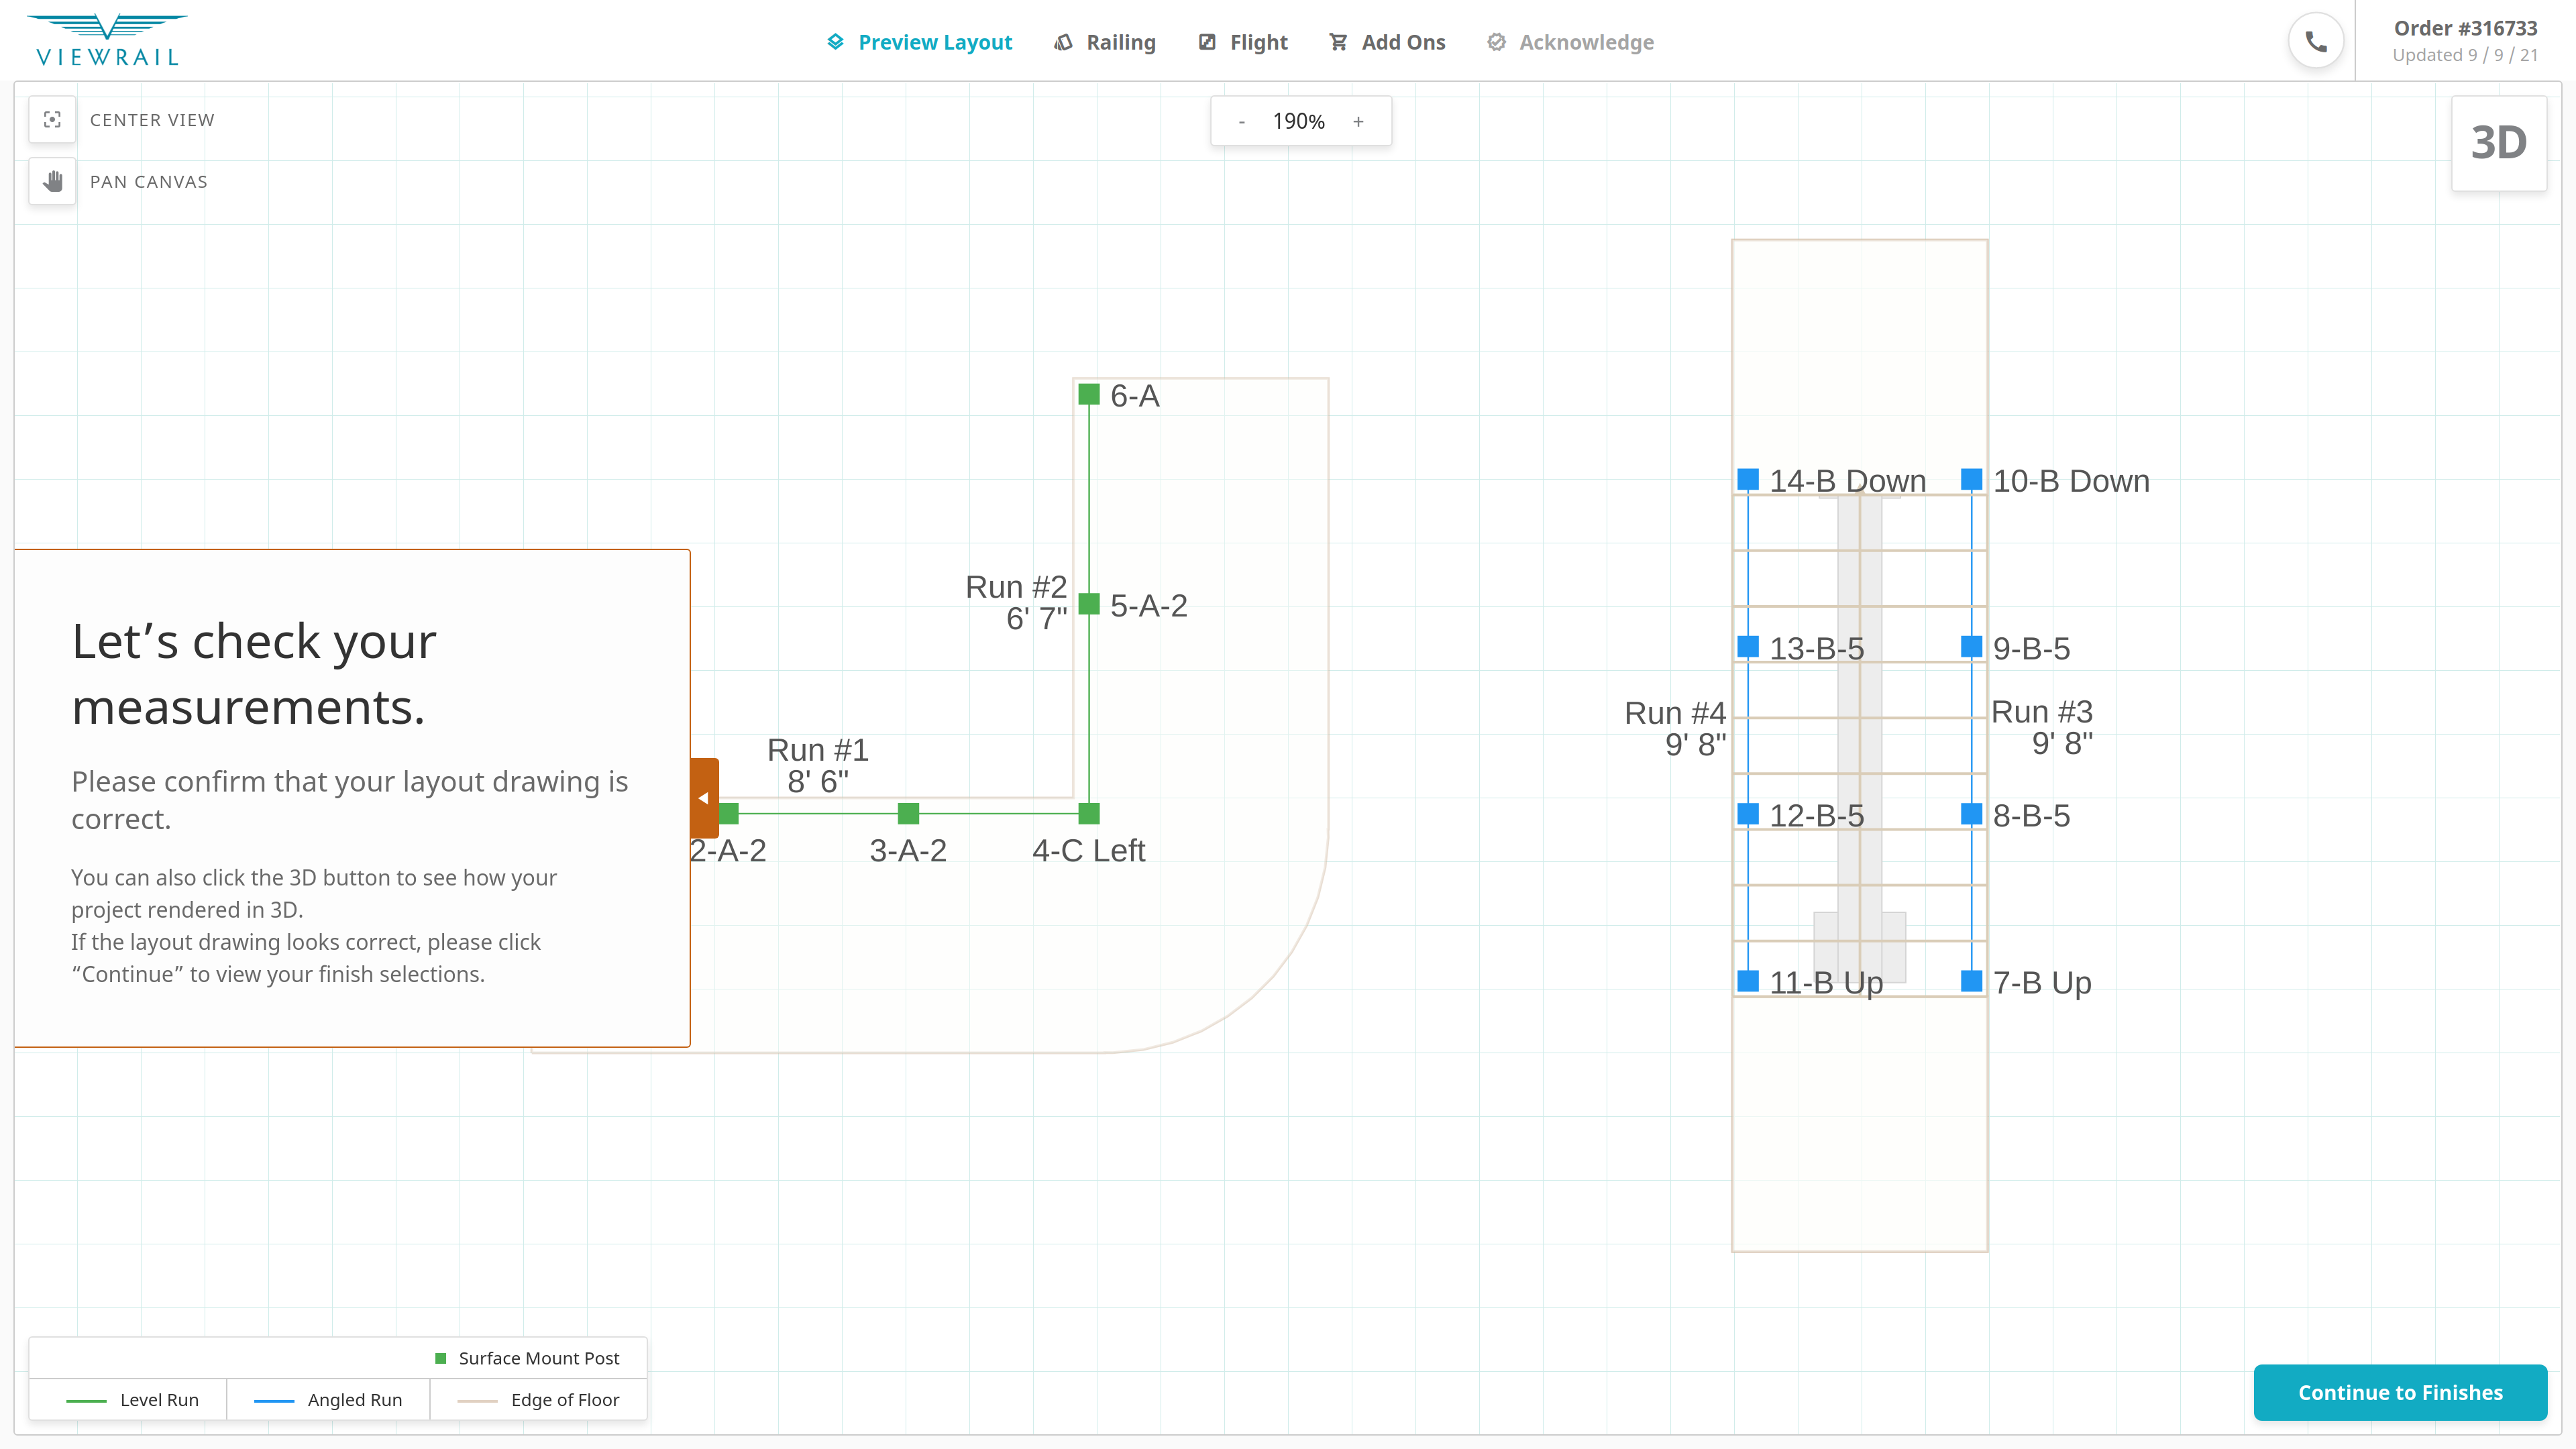The height and width of the screenshot is (1449, 2576).
Task: Toggle the 3D view
Action: pyautogui.click(x=2498, y=143)
